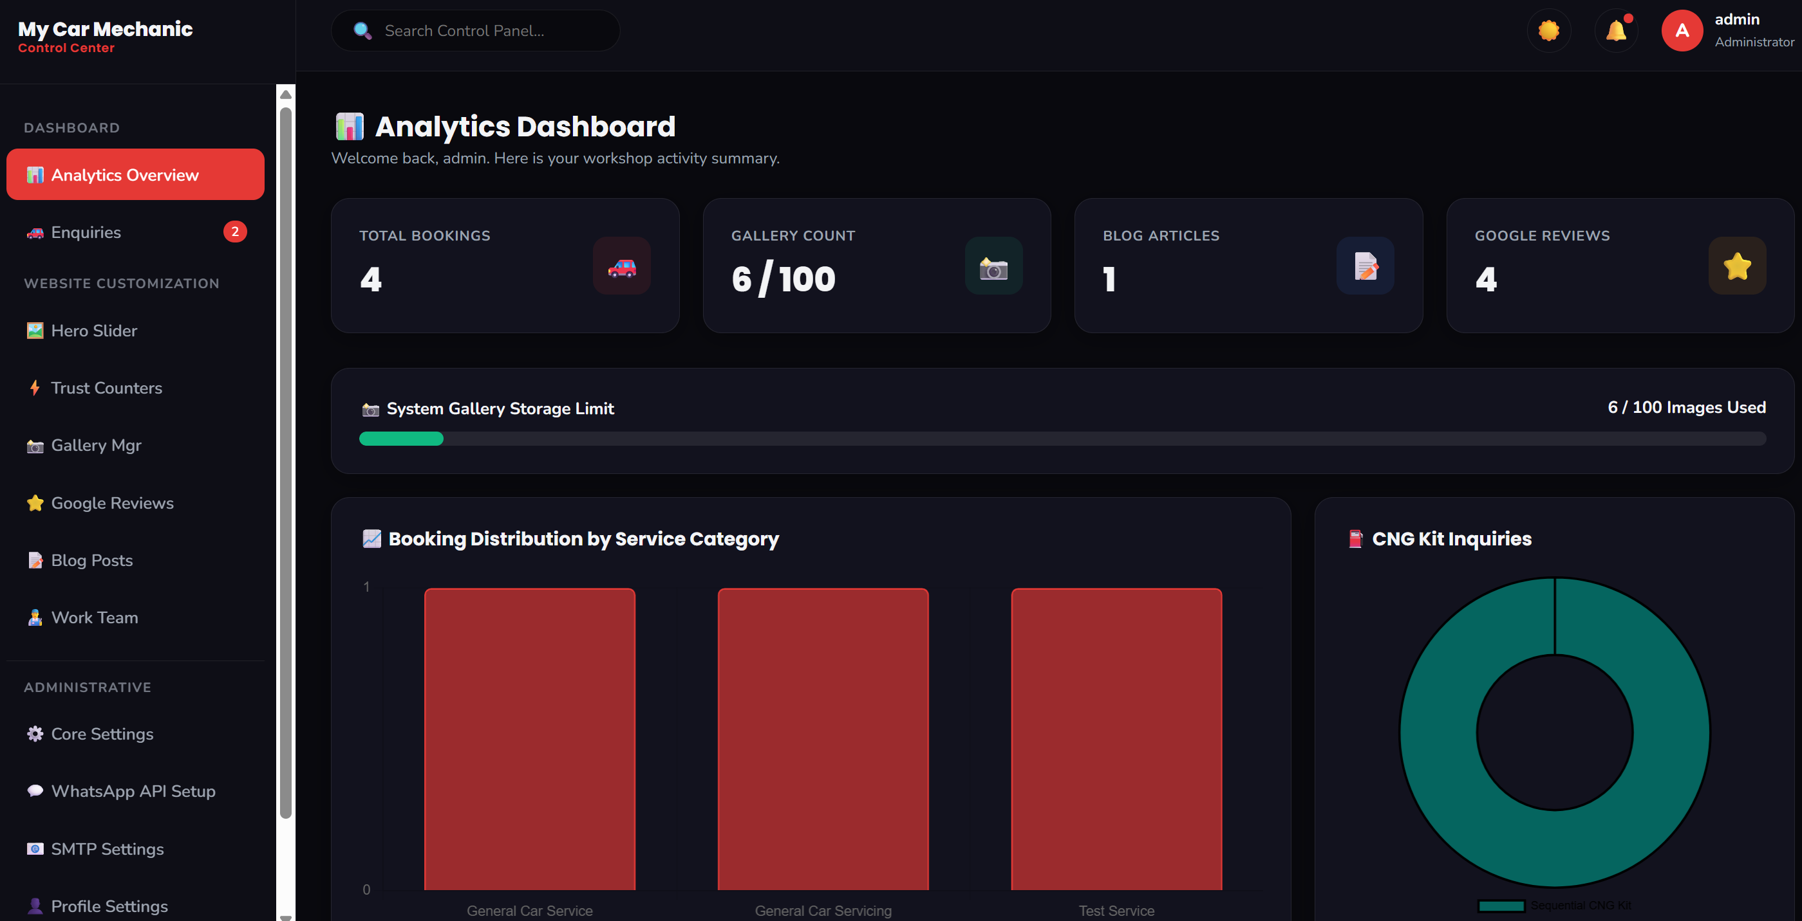Click the General Car Service bar
This screenshot has width=1802, height=921.
coord(530,740)
